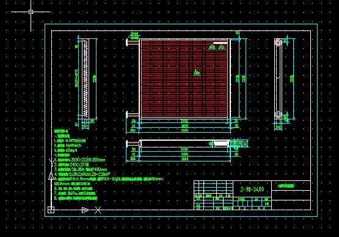Select the first heading line of the green notes
Viewport: 339px width, 237px height.
[x=61, y=131]
